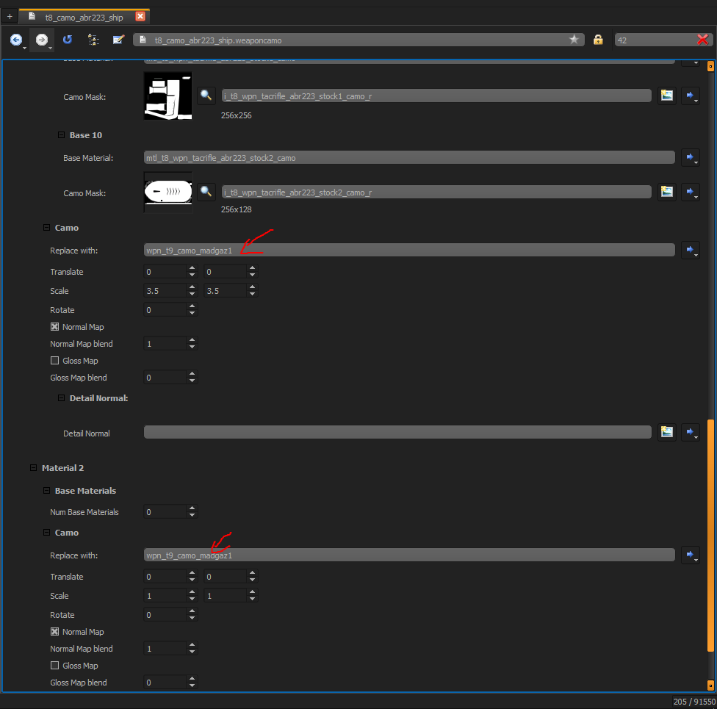Open a new tab with plus button
This screenshot has width=717, height=709.
tap(10, 17)
